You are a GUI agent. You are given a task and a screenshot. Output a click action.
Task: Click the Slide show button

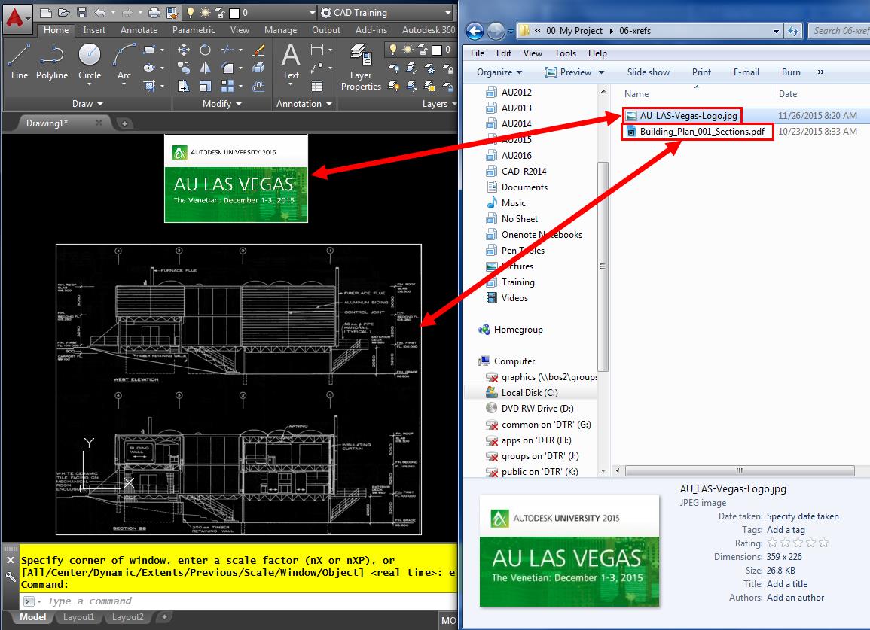tap(649, 72)
